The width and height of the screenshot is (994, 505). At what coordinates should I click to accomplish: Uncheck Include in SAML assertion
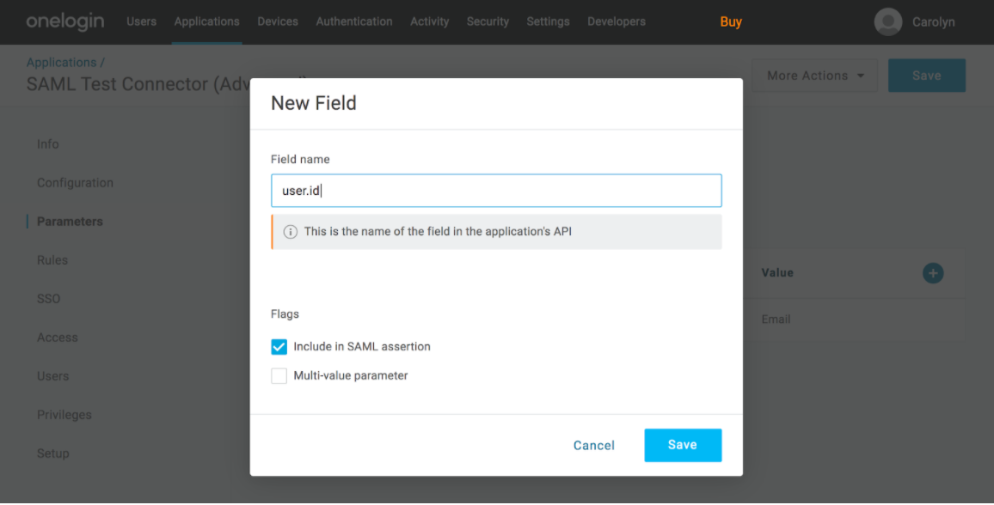pos(279,346)
